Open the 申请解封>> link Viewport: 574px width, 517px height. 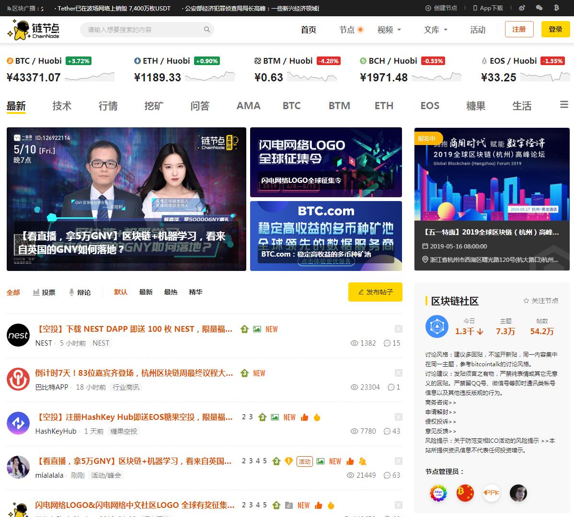point(440,412)
